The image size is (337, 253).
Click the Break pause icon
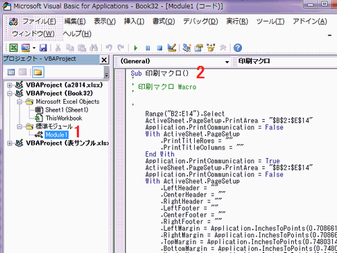point(148,48)
